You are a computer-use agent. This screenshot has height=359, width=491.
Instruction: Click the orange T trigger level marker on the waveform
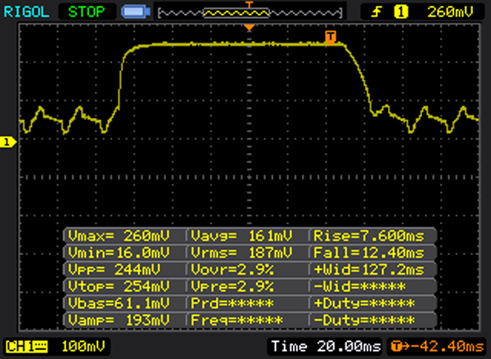331,37
